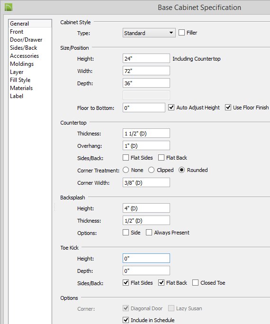Open the Accessories panel in the side list

click(x=24, y=56)
